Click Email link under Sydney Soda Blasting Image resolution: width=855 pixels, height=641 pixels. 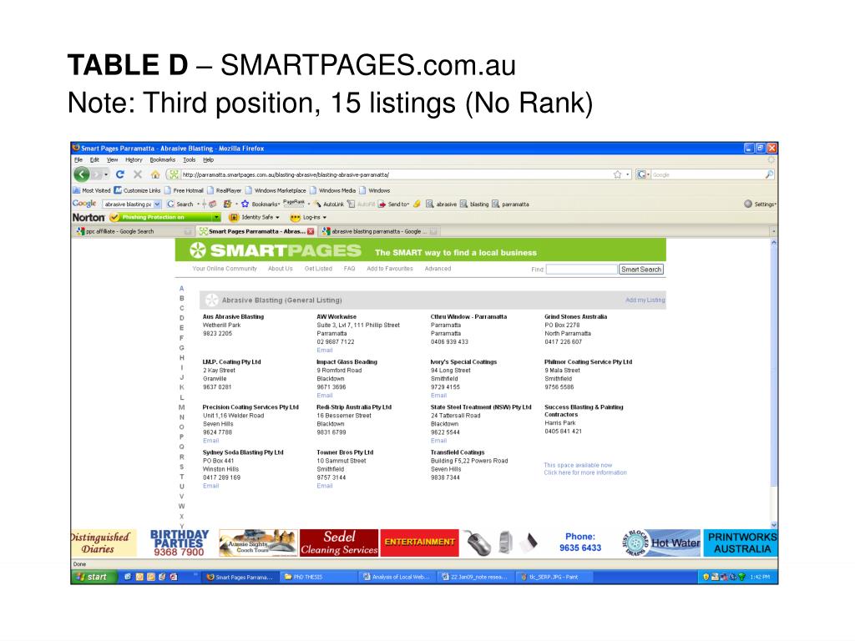(x=210, y=486)
